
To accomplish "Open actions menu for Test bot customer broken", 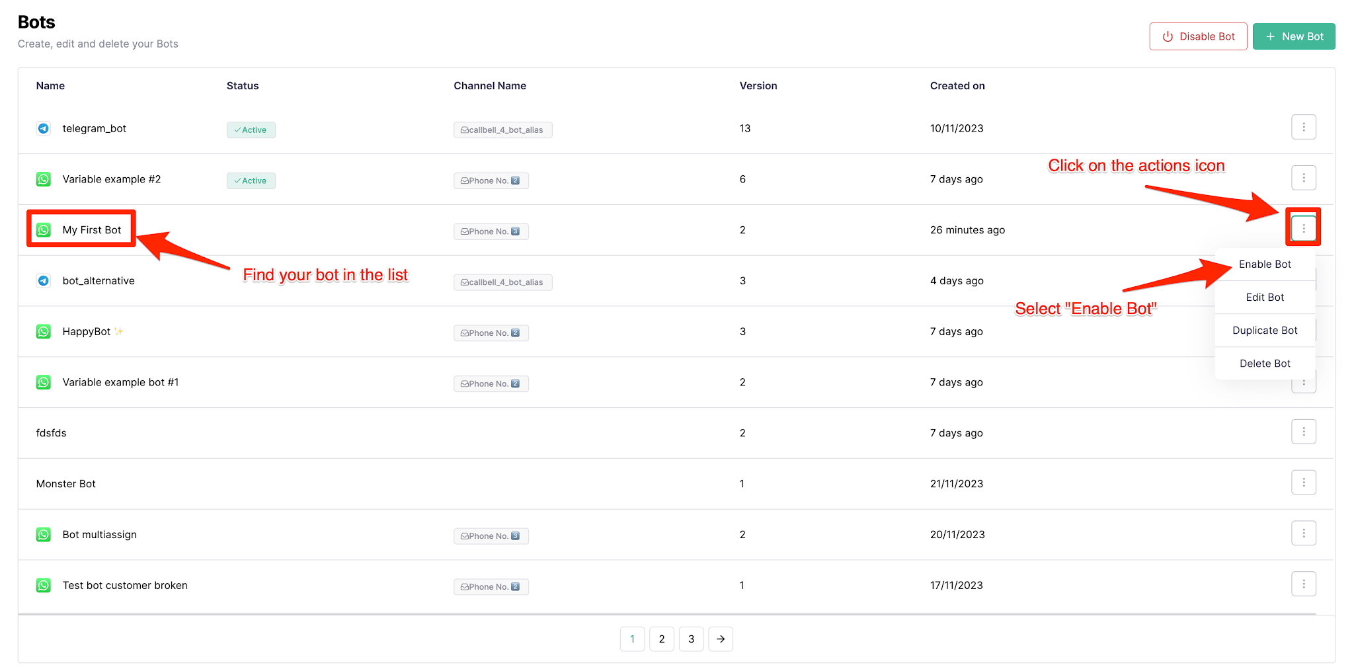I will (1303, 584).
